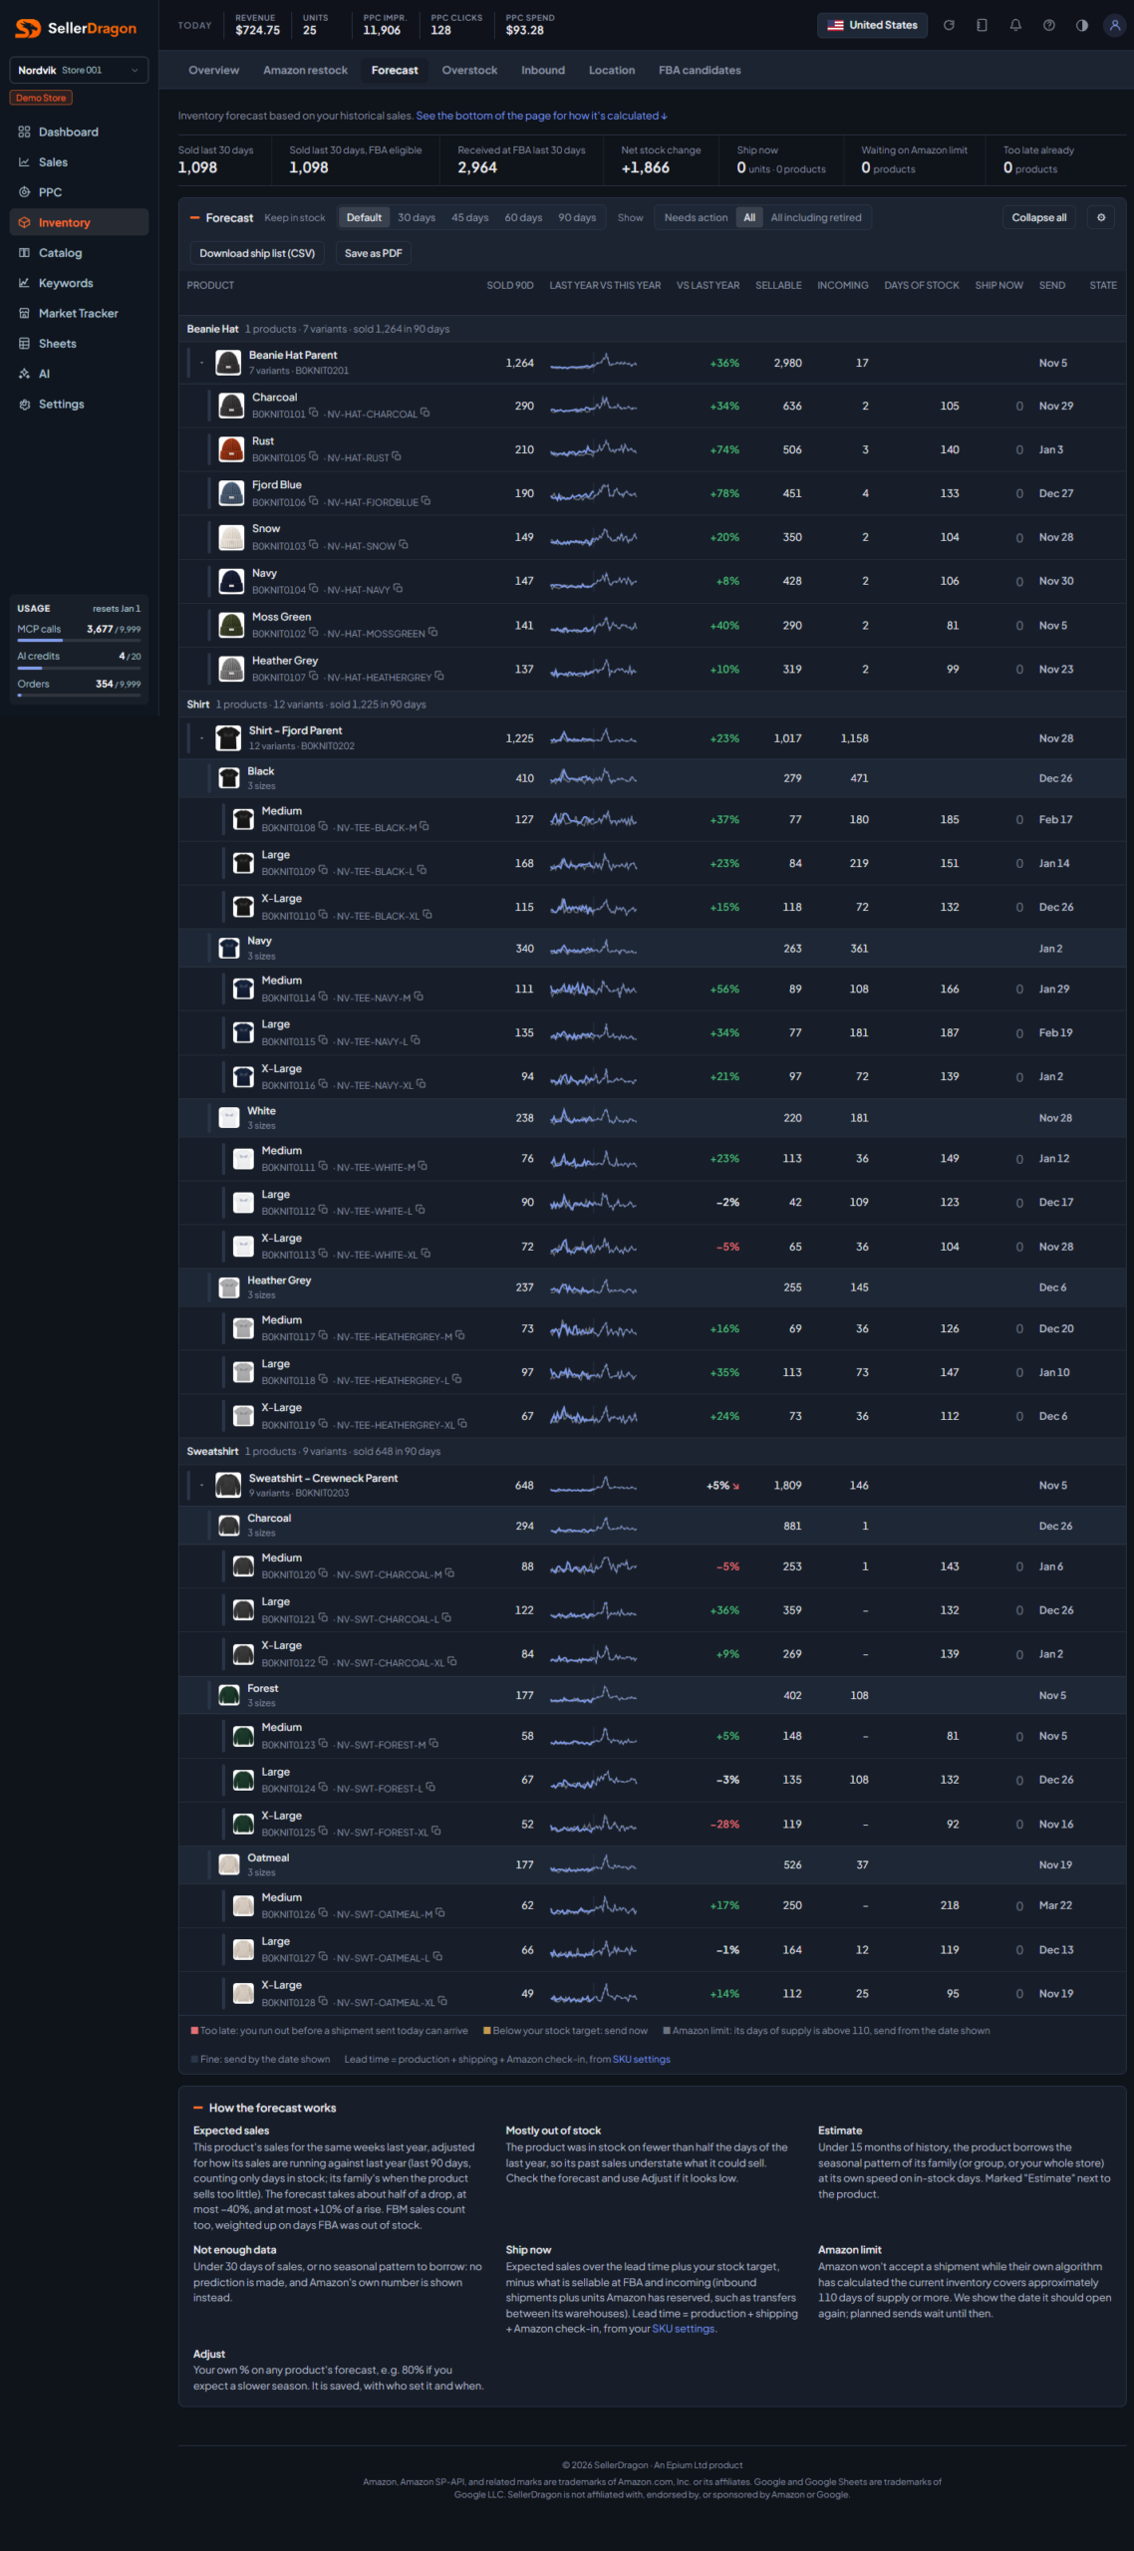The image size is (1134, 2551).
Task: Show only Needs action products
Action: (696, 217)
